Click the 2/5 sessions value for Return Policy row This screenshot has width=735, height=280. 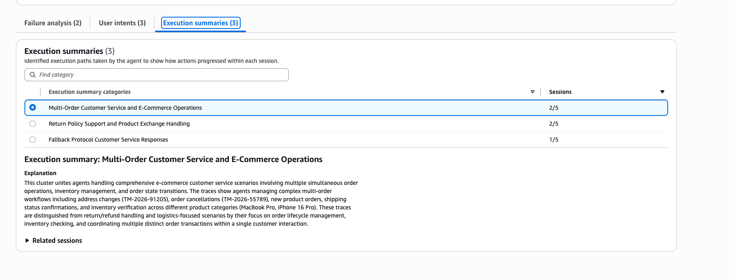[x=553, y=124]
